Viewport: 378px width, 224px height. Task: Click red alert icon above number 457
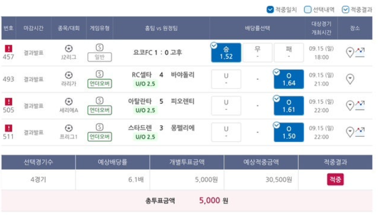pyautogui.click(x=9, y=48)
